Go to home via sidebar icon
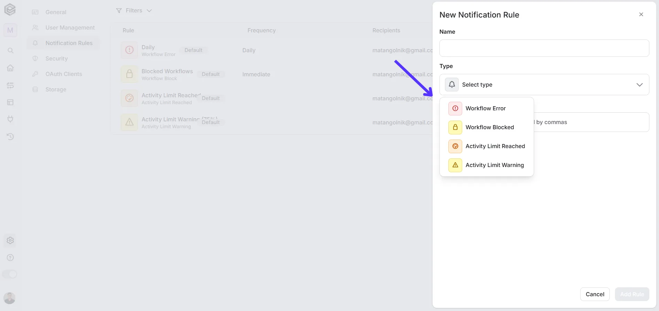The height and width of the screenshot is (311, 659). click(10, 68)
